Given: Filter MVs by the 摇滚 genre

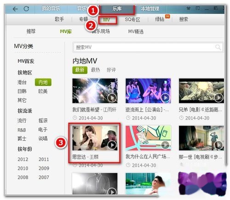Looking at the screenshot, I should [x=43, y=120].
